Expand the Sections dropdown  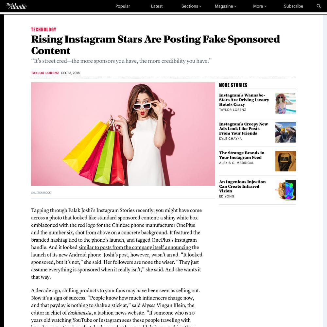tap(191, 6)
